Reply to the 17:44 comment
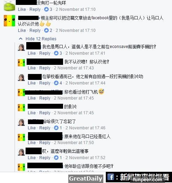The height and width of the screenshot is (183, 172). (x=45, y=83)
